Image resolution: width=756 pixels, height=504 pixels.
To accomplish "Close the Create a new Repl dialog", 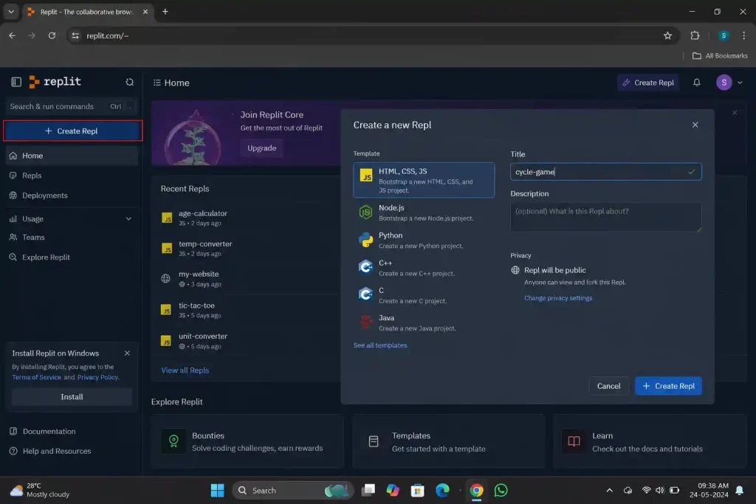I will 695,125.
